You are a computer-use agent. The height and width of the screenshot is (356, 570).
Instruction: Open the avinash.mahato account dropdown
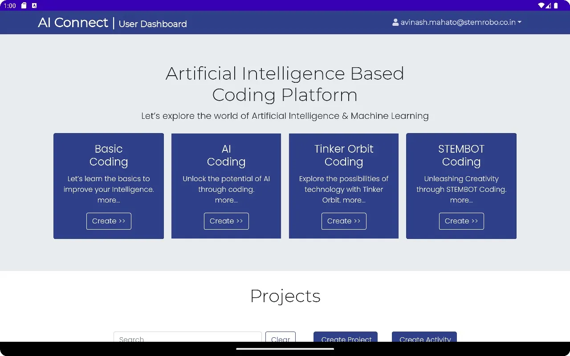point(456,22)
